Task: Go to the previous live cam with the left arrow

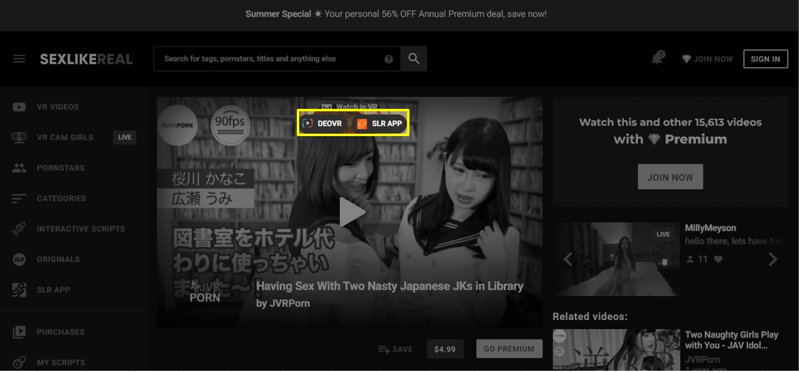Action: click(x=568, y=259)
